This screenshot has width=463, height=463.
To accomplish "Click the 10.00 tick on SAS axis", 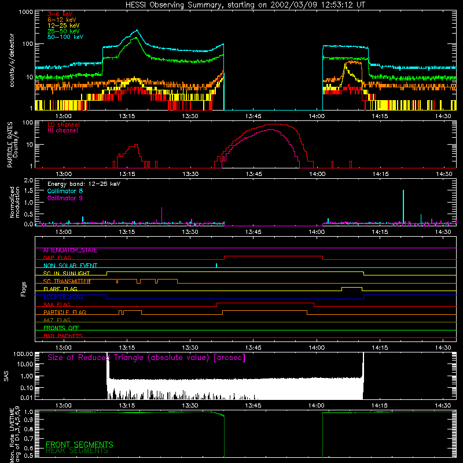I will click(x=25, y=364).
